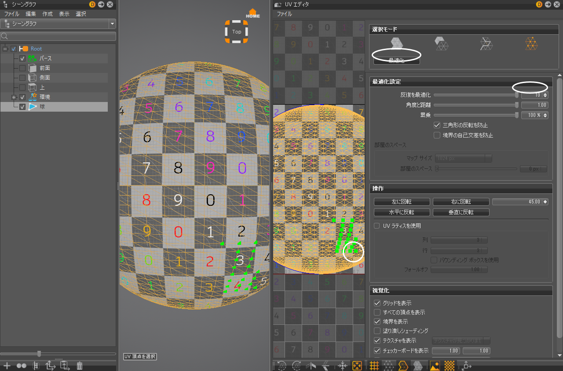Click the HOME view icon
Viewport: 563px width, 371px height.
tap(252, 13)
